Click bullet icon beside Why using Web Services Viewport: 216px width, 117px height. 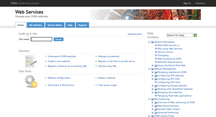tap(156, 48)
